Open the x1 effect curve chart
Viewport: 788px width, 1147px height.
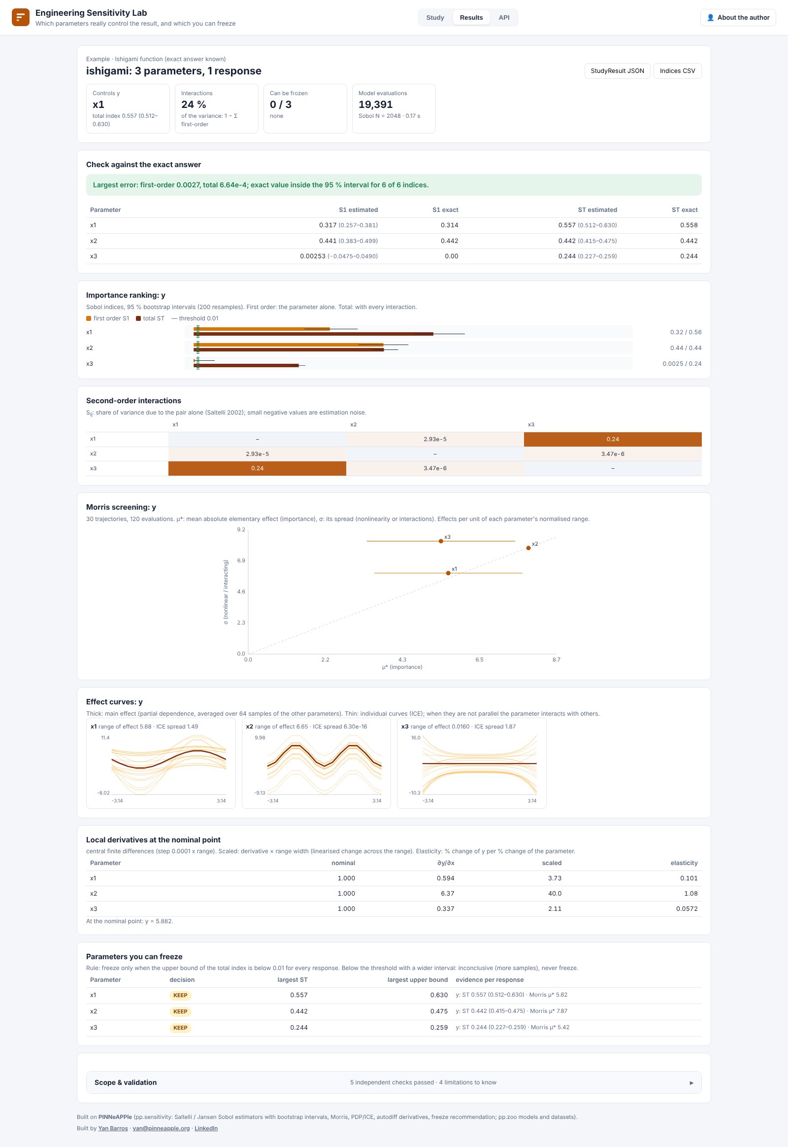(161, 764)
